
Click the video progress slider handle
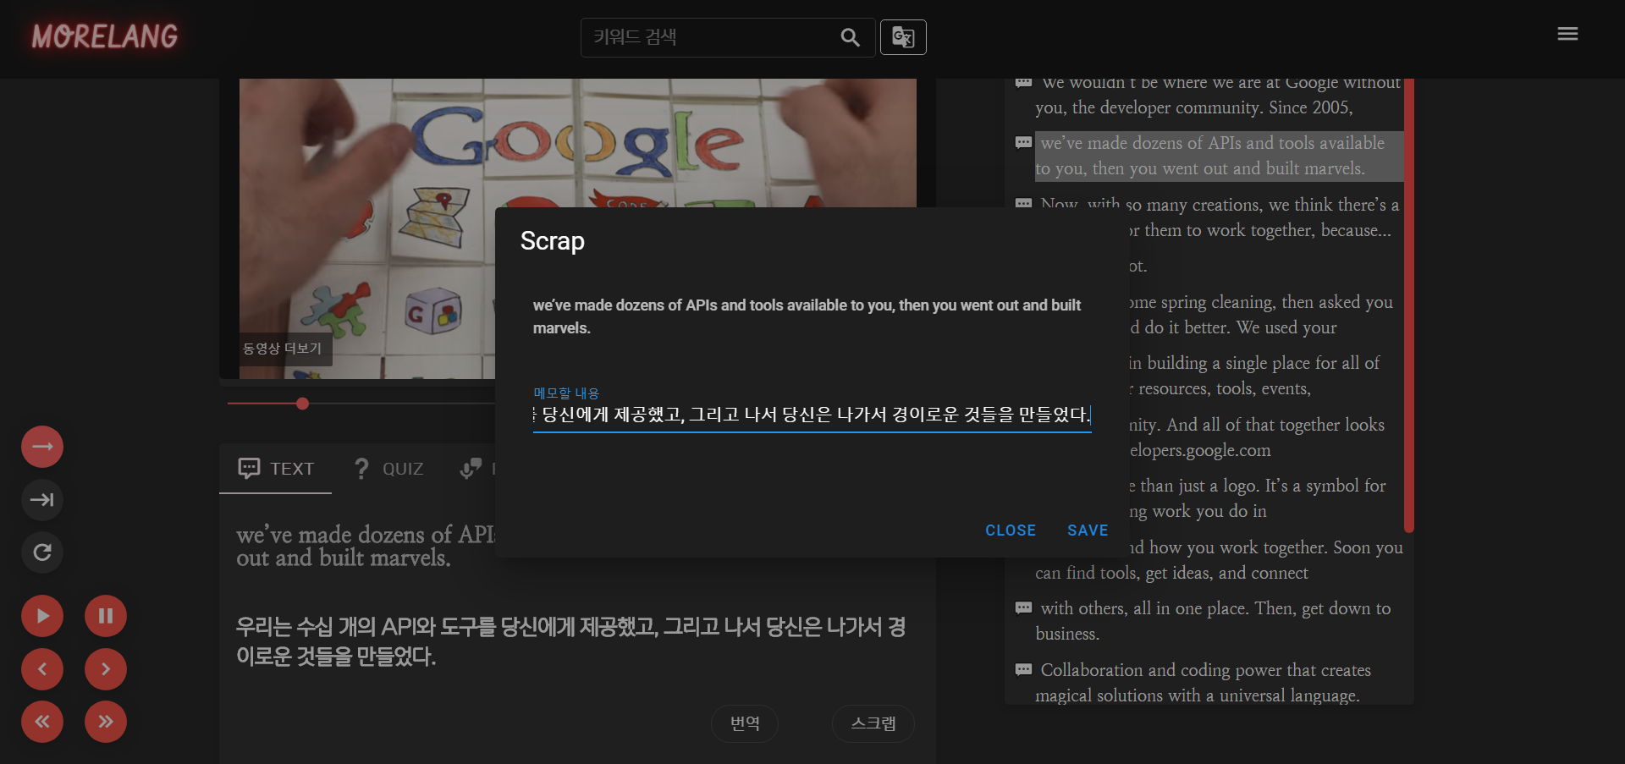[302, 404]
